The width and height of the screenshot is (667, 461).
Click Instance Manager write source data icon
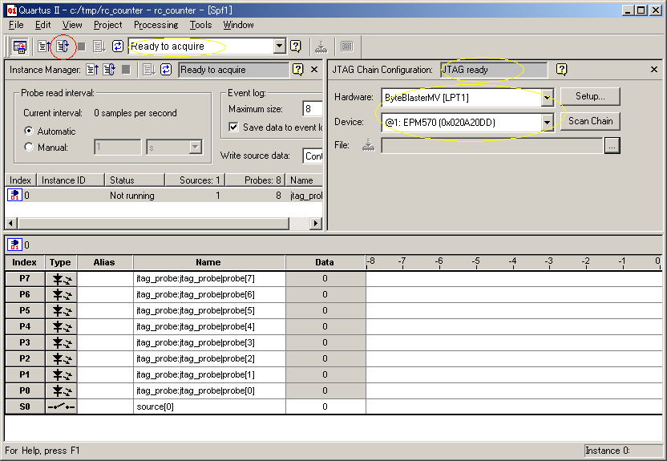point(148,69)
